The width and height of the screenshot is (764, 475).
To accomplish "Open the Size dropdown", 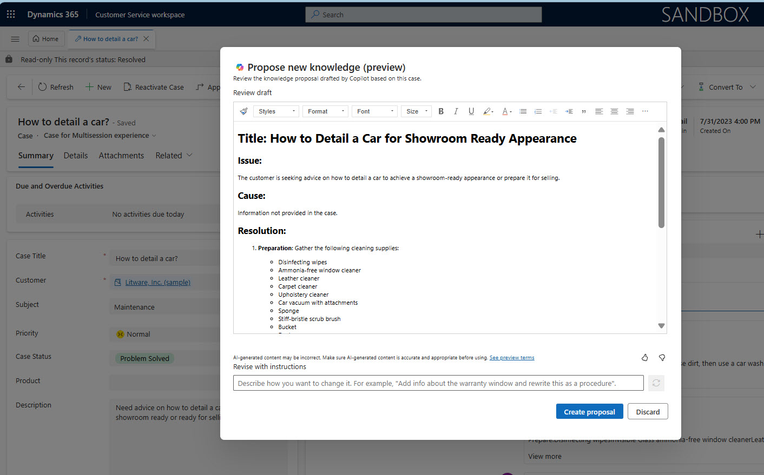I will point(416,111).
